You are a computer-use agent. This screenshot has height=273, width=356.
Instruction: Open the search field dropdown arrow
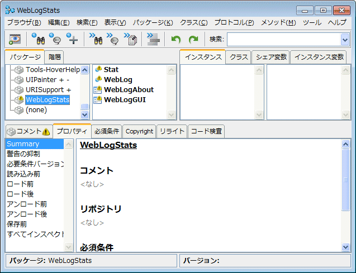(344, 39)
